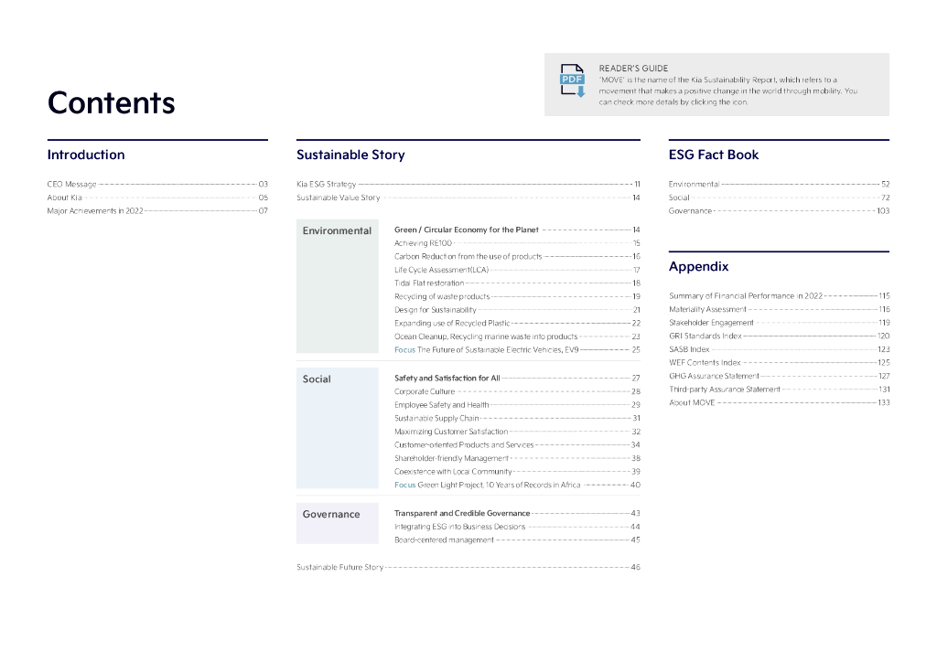This screenshot has width=937, height=662.
Task: Go to Materiality Assessment
Action: point(780,309)
